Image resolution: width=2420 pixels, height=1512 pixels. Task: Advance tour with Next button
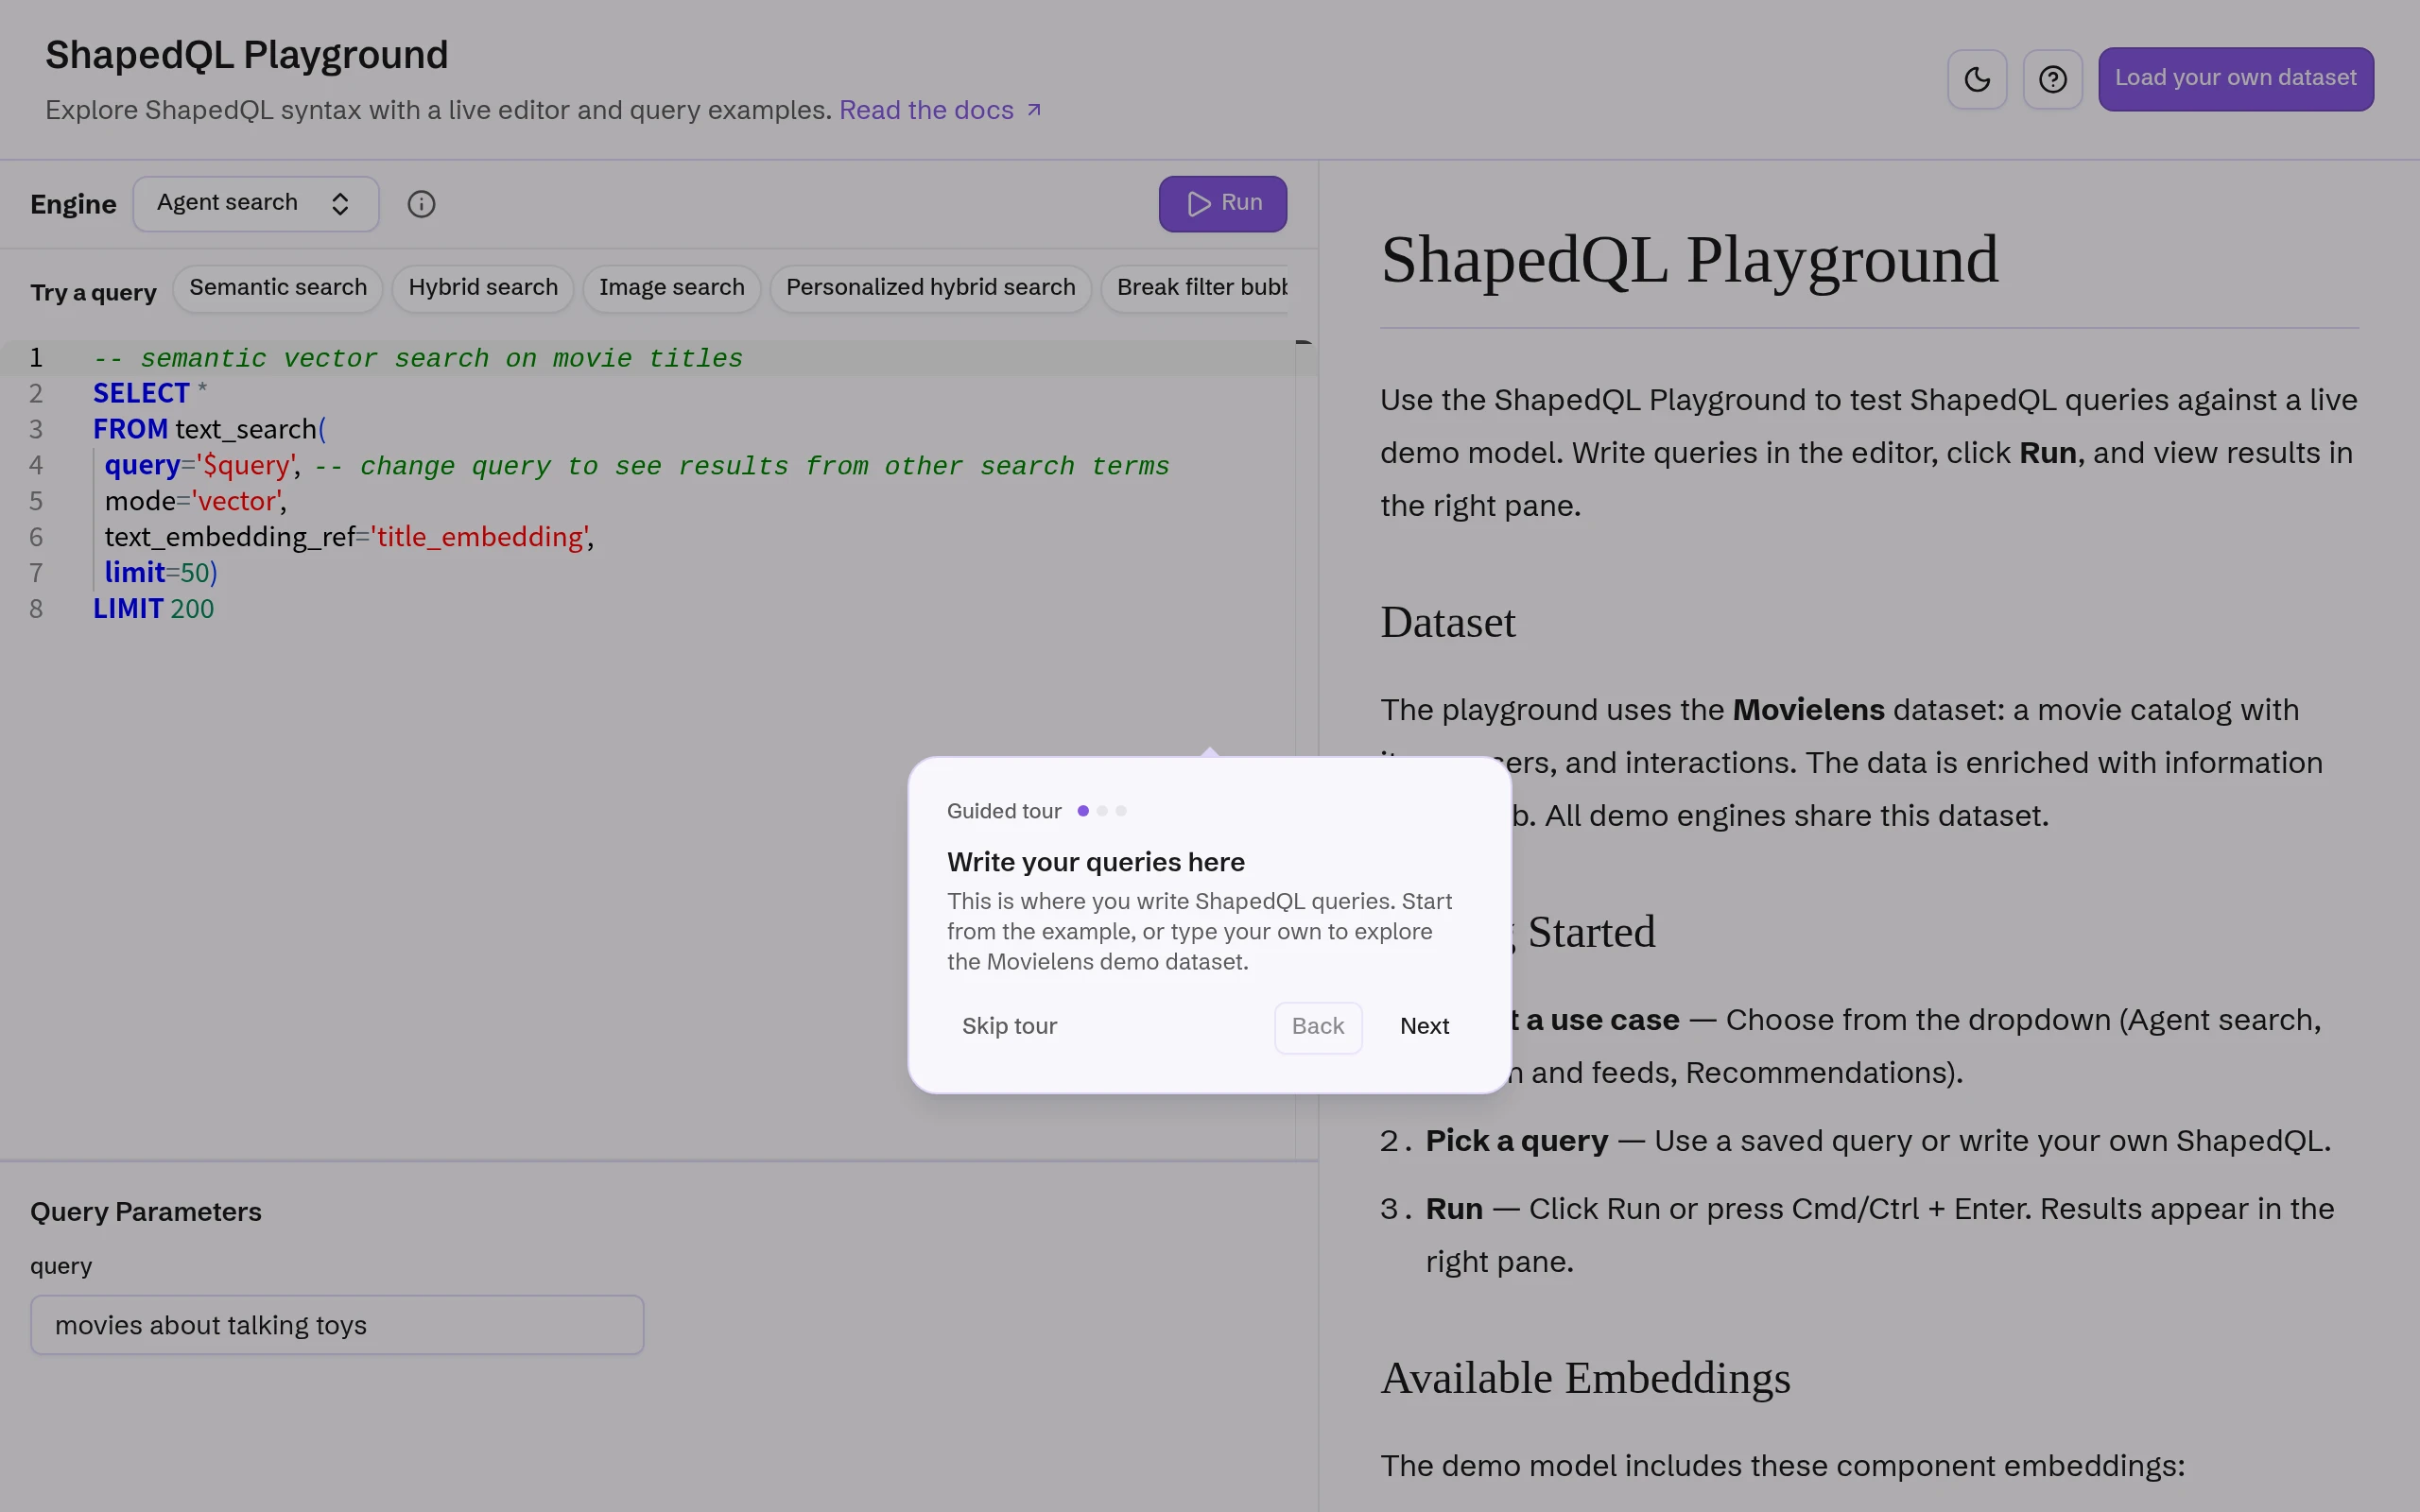pos(1424,1027)
